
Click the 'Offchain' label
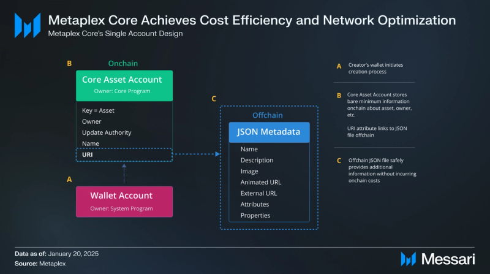click(x=268, y=115)
